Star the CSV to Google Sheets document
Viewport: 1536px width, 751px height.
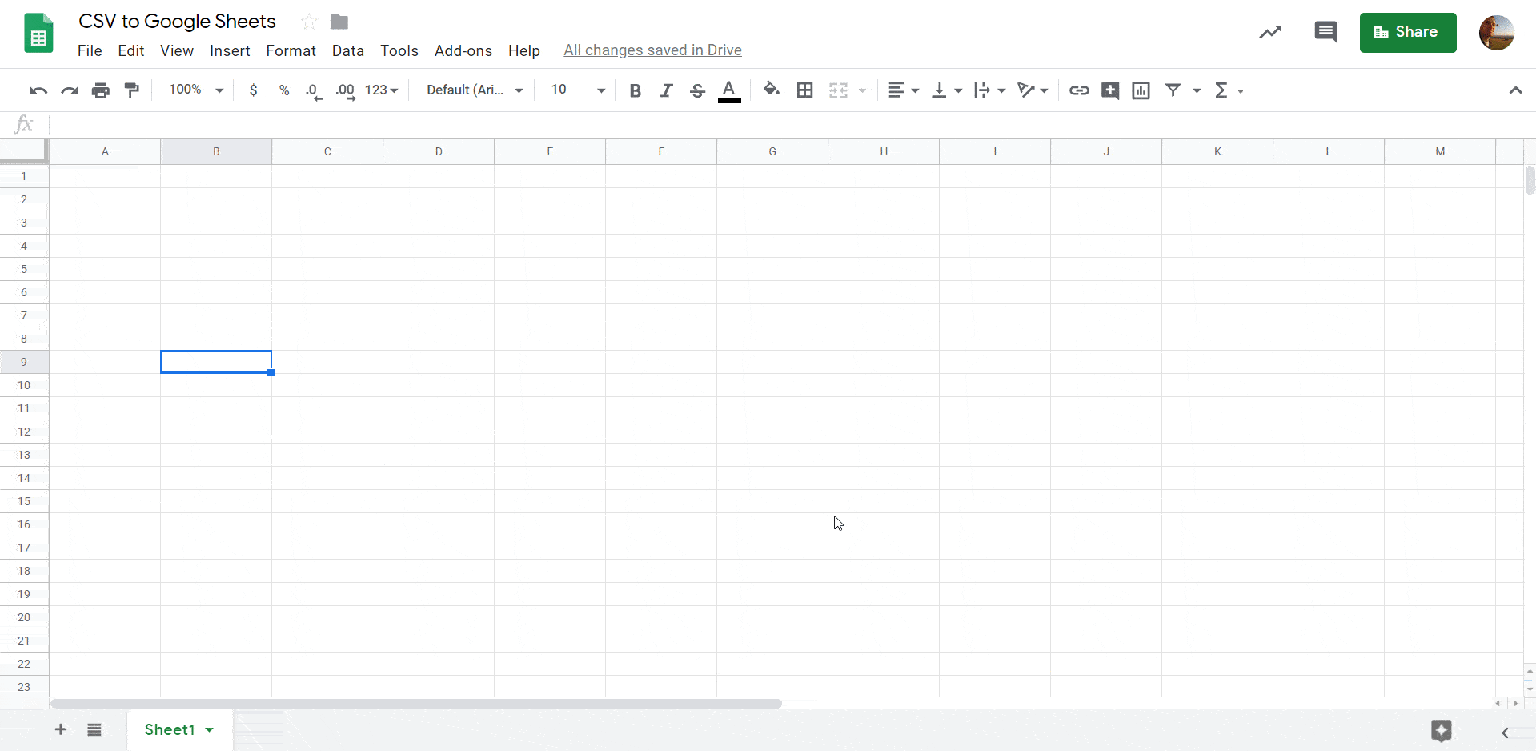point(308,22)
